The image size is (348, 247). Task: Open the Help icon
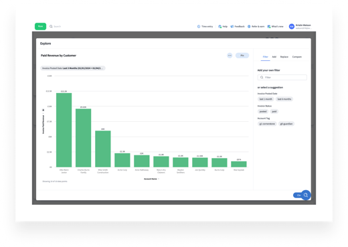point(220,26)
